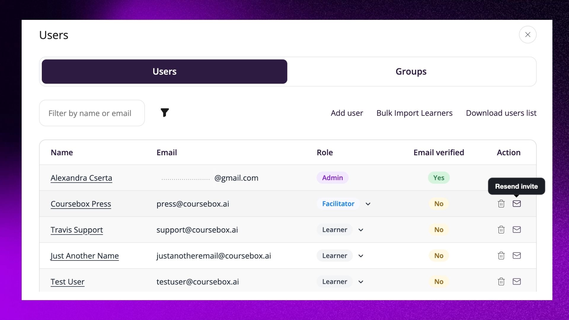Click Bulk Import Learners
The image size is (569, 320).
point(414,113)
